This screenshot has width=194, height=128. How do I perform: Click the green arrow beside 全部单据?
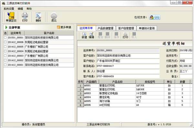pos(6,27)
